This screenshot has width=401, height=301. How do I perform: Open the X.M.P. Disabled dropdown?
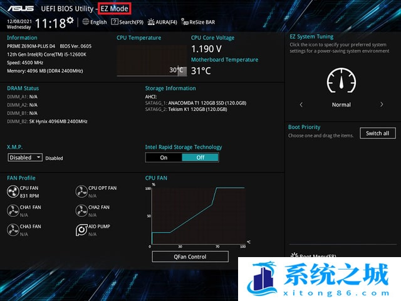(x=25, y=157)
